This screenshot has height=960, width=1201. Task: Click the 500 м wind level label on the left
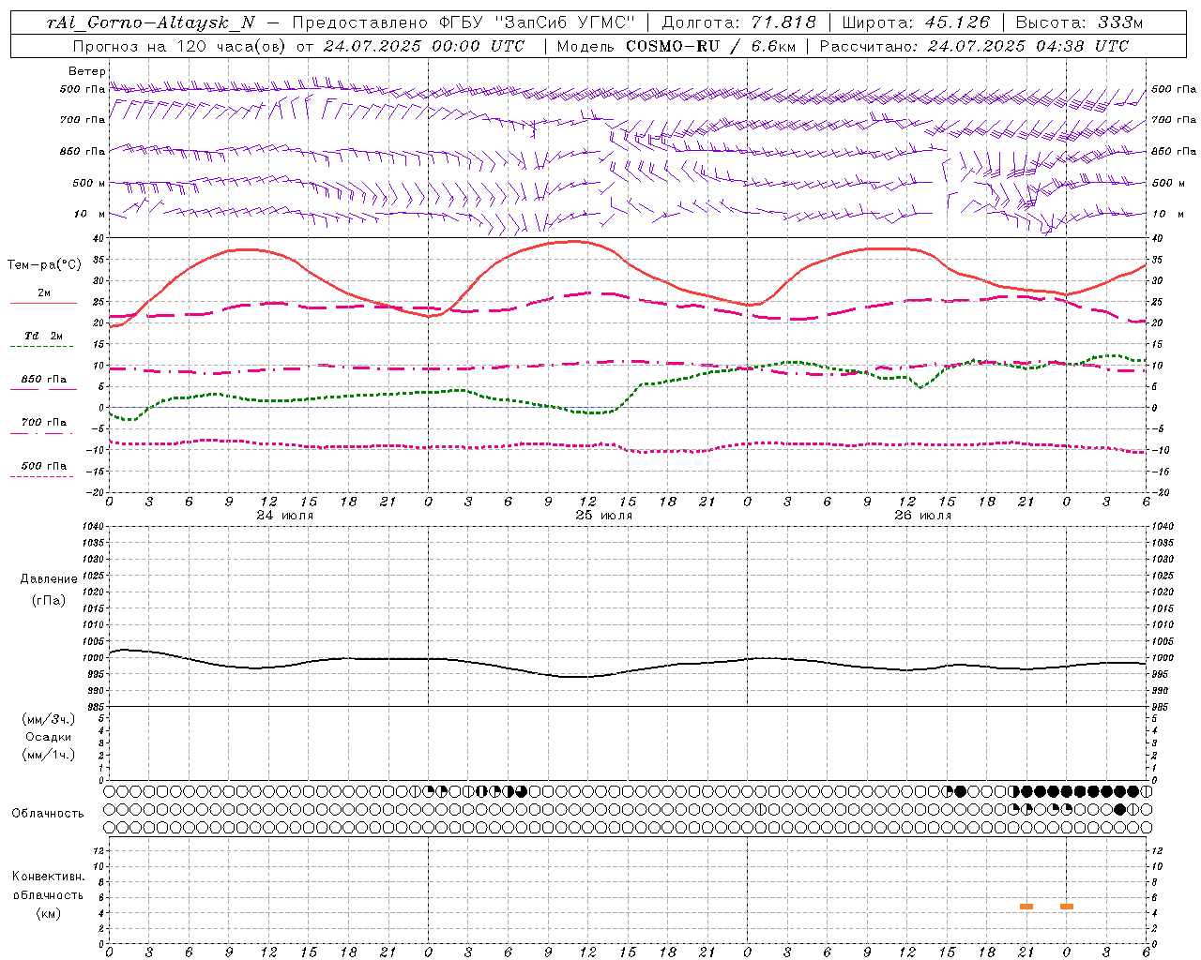(89, 183)
